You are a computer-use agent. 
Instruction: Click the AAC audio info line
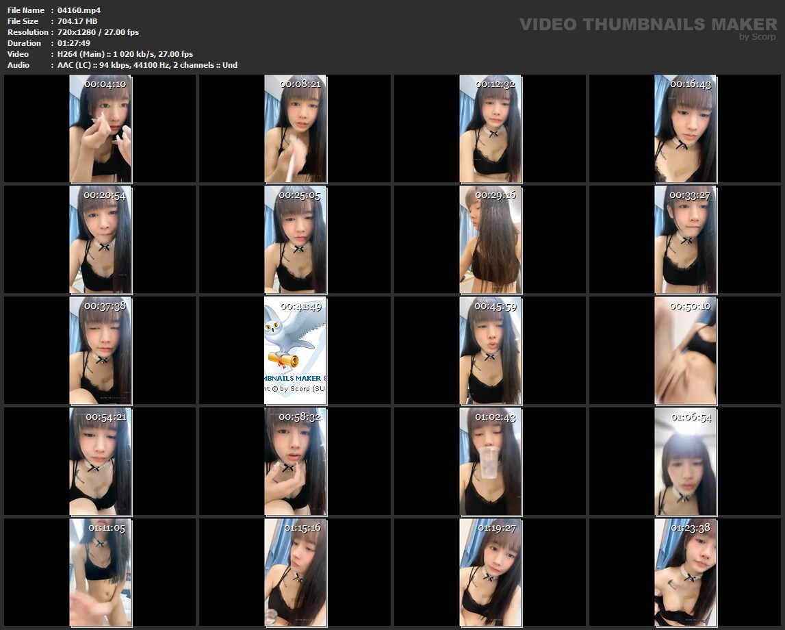[x=147, y=65]
